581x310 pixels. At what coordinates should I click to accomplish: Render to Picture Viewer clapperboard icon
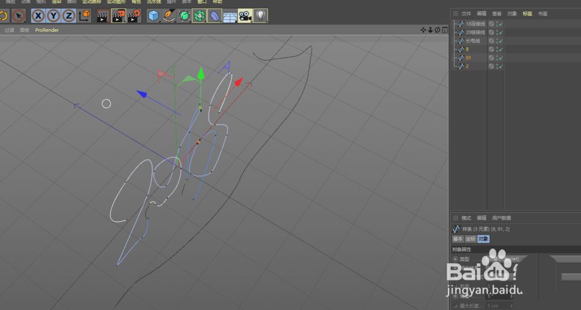coord(119,16)
